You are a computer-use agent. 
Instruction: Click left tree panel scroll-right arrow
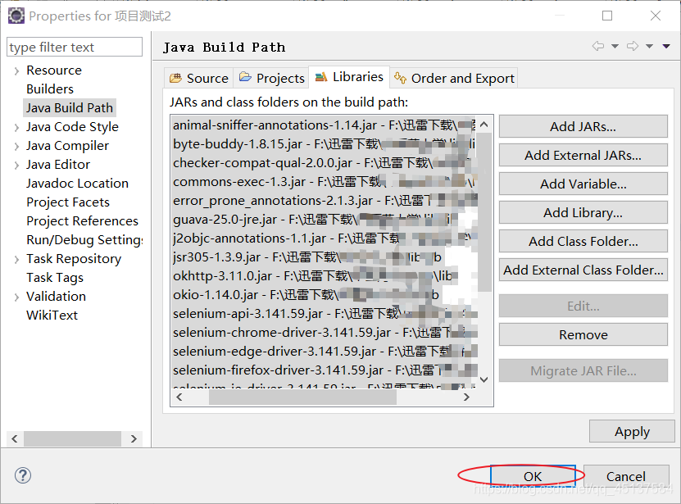[134, 438]
